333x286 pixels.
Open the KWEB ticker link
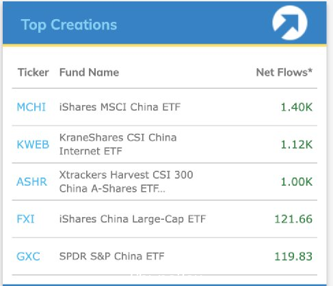click(x=33, y=145)
